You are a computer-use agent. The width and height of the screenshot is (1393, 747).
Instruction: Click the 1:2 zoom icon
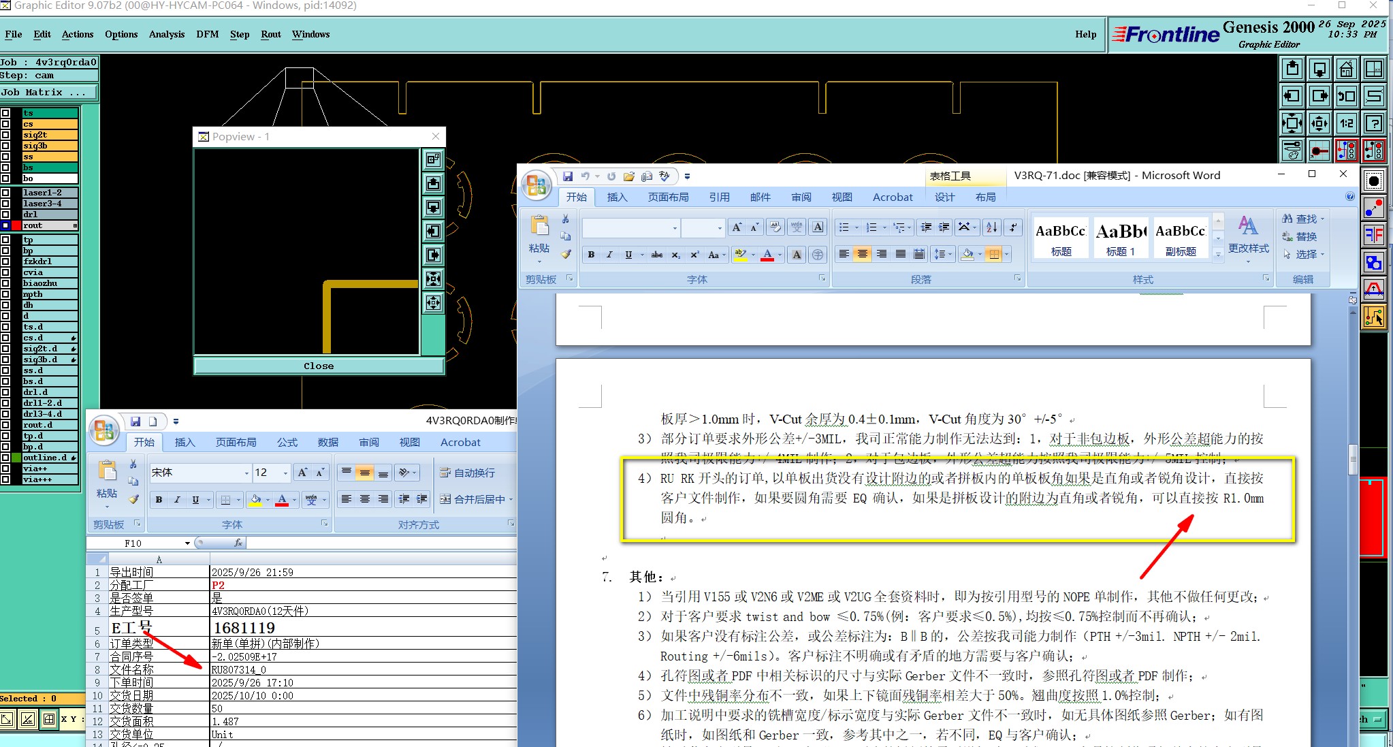coord(1346,123)
